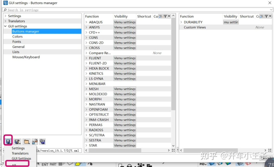Click the compare documents icon
Screen dimensions: 274x167
point(35,142)
